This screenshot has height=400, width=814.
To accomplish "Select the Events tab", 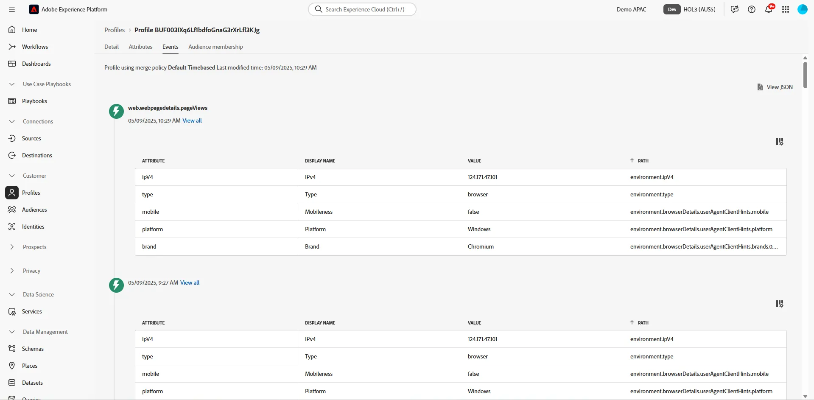I will [170, 47].
